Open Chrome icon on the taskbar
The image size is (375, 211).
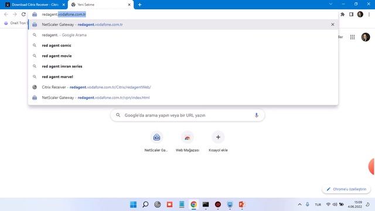pyautogui.click(x=194, y=205)
